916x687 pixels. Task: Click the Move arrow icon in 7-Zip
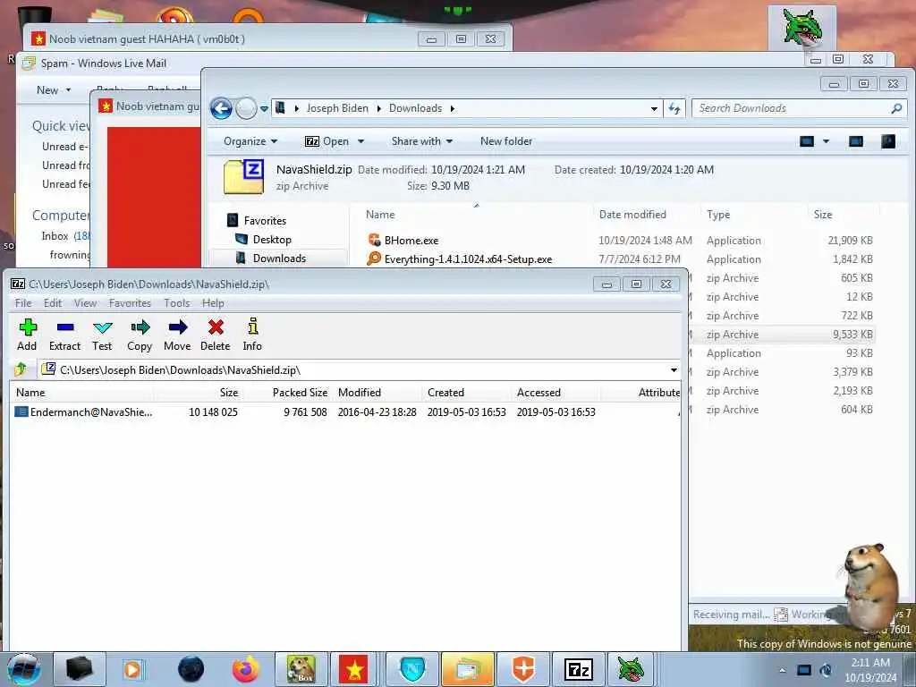pos(177,335)
